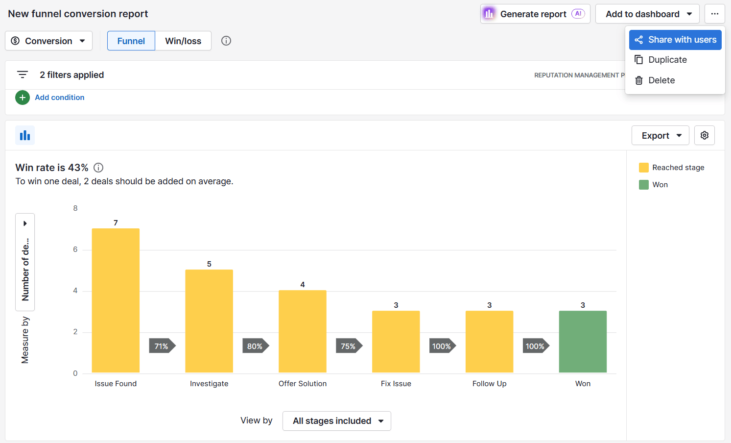Viewport: 731px width, 443px height.
Task: Click the Add condition link
Action: click(x=59, y=98)
